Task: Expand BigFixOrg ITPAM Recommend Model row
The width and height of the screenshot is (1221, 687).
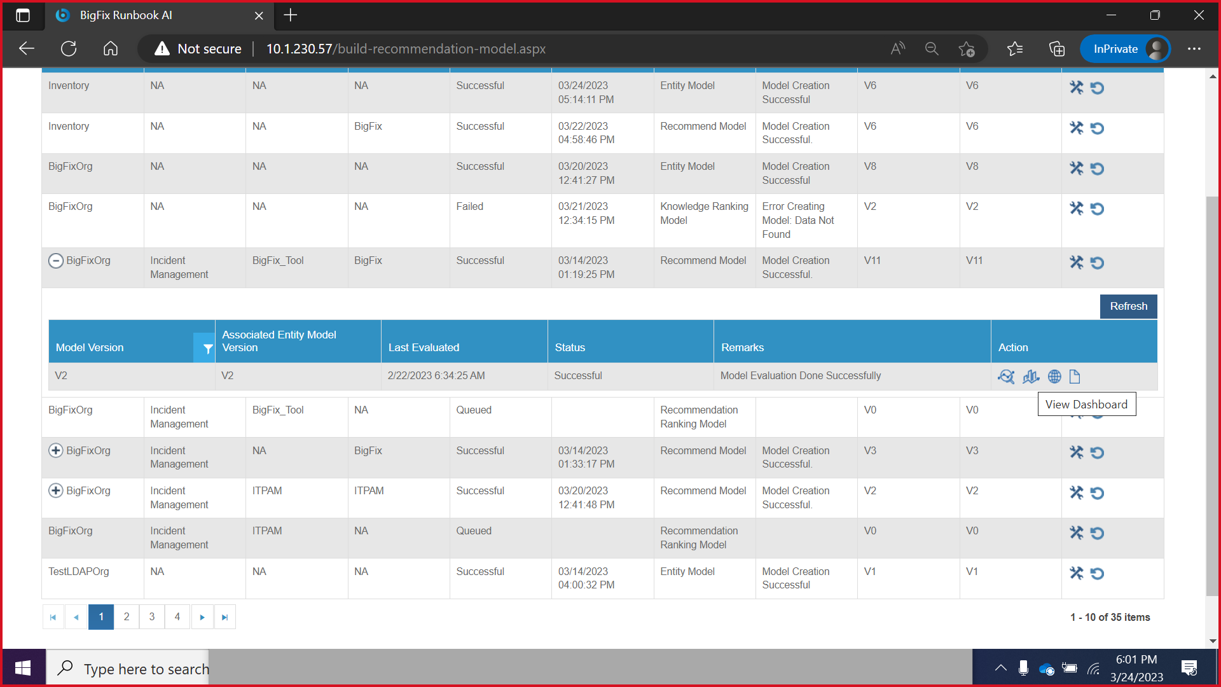Action: (56, 490)
